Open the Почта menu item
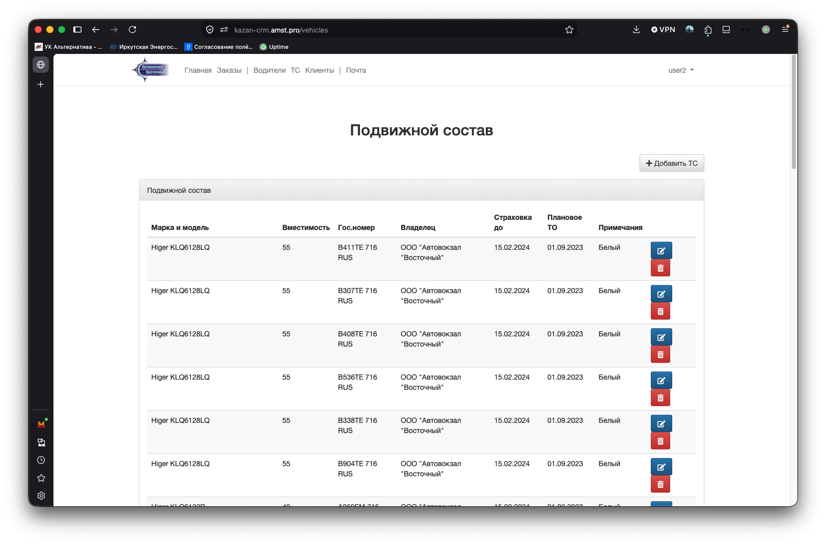Image resolution: width=826 pixels, height=544 pixels. tap(356, 70)
